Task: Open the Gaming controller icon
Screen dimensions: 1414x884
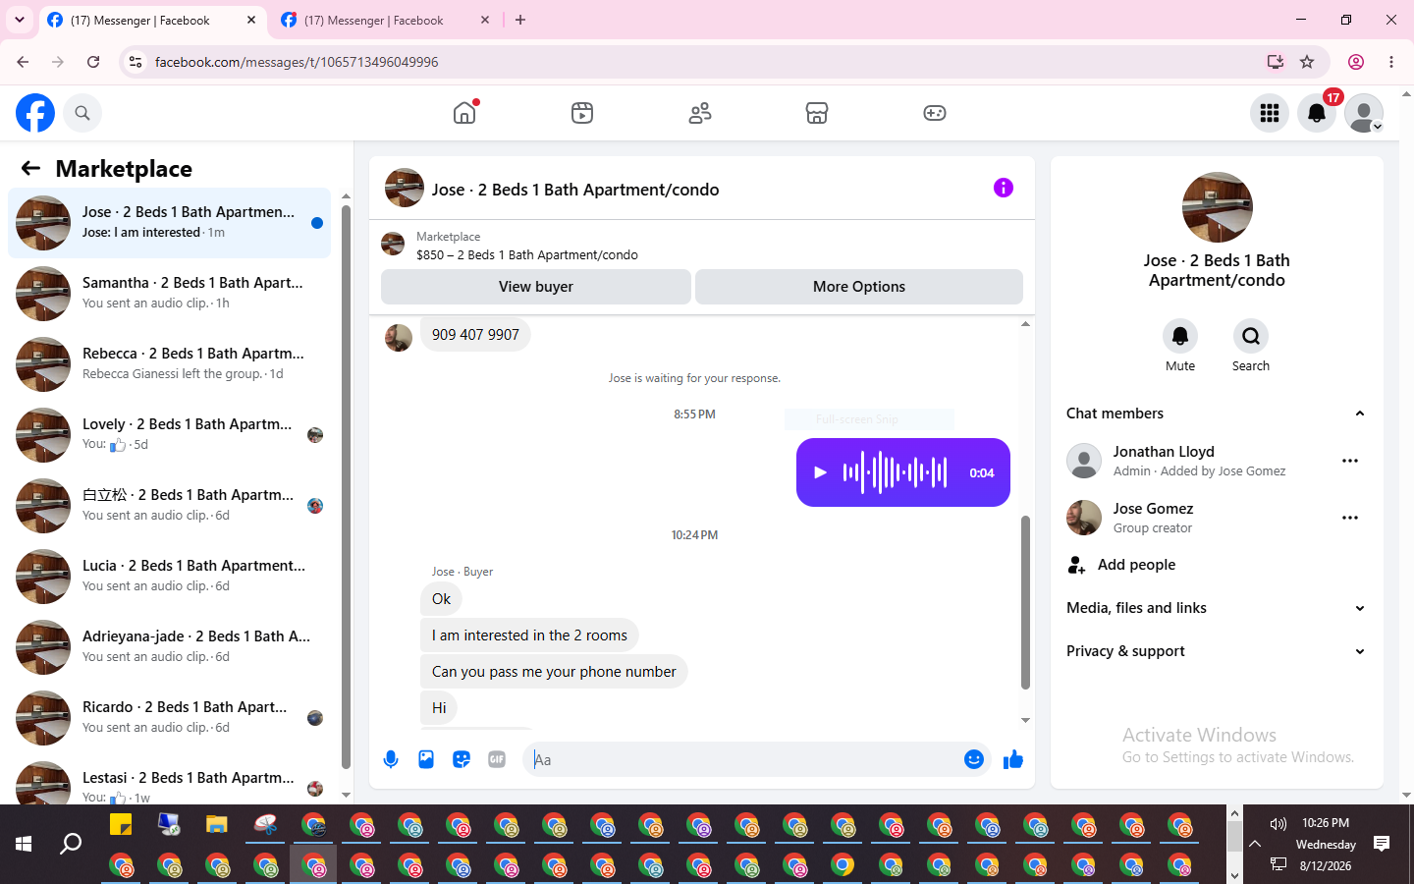Action: point(935,113)
